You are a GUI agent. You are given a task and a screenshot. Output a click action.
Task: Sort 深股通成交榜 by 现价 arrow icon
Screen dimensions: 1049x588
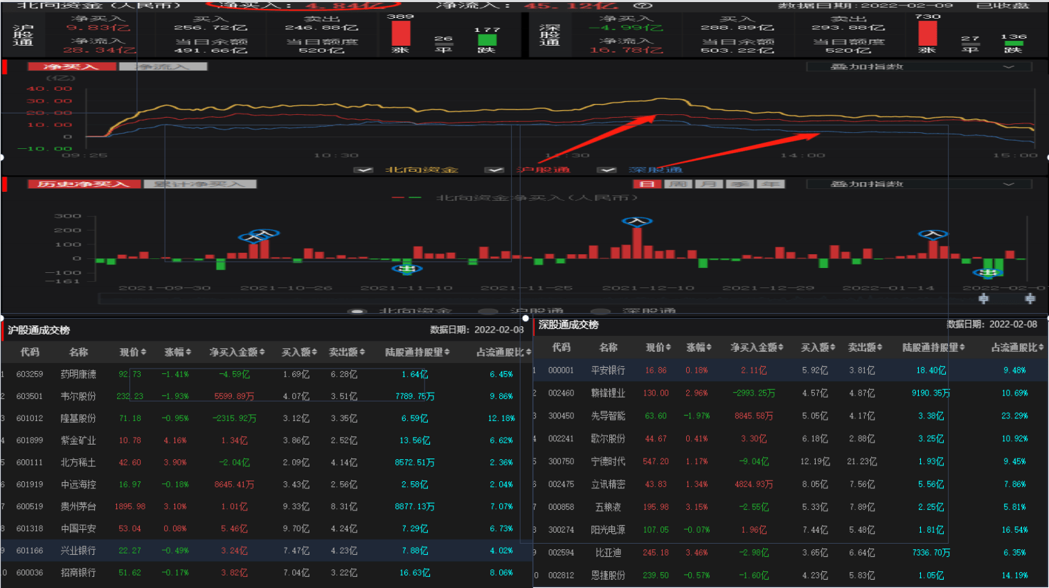click(x=670, y=348)
